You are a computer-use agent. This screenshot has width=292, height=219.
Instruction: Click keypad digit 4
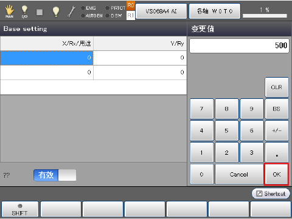tap(202, 130)
